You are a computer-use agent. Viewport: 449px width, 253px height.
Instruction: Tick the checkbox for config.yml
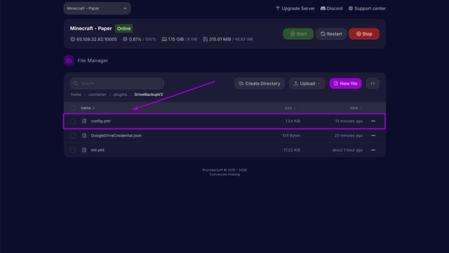(73, 121)
